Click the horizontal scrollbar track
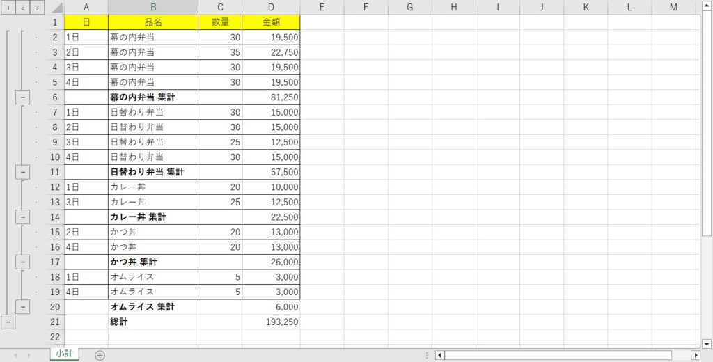Screen dimensions: 713x362 (557, 355)
